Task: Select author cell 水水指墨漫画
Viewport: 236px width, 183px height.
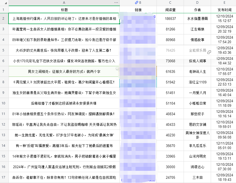Action: coord(197,19)
